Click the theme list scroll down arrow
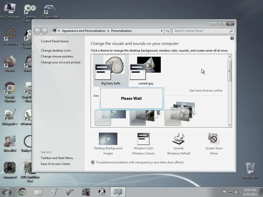 click(x=229, y=125)
